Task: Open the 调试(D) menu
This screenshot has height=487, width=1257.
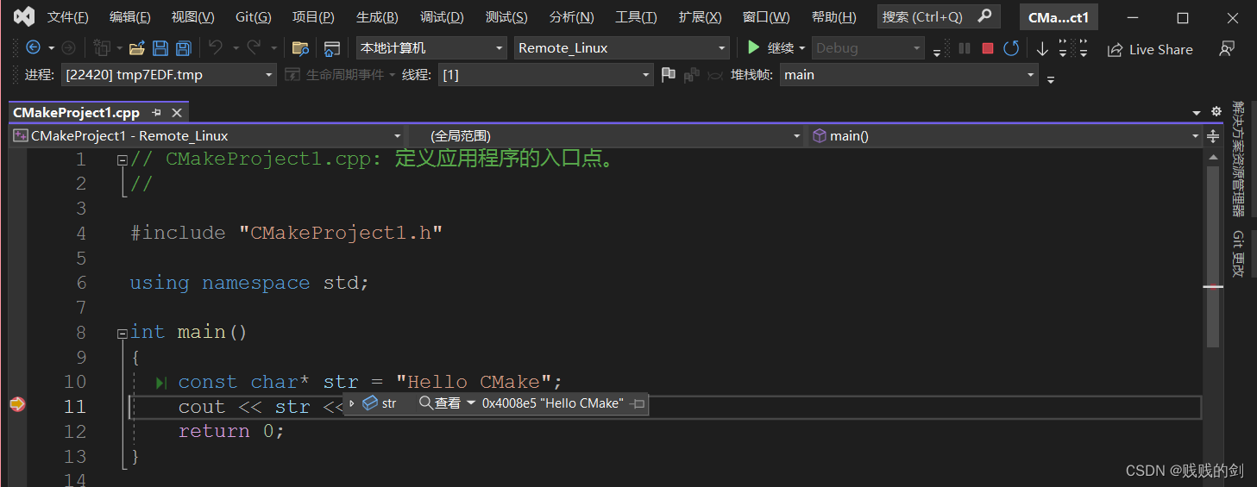Action: [442, 17]
